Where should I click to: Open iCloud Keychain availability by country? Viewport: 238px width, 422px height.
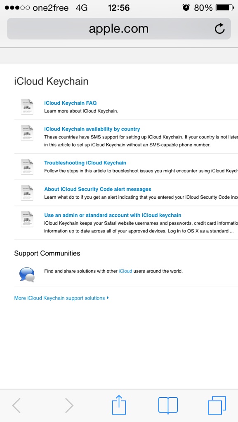click(x=92, y=129)
